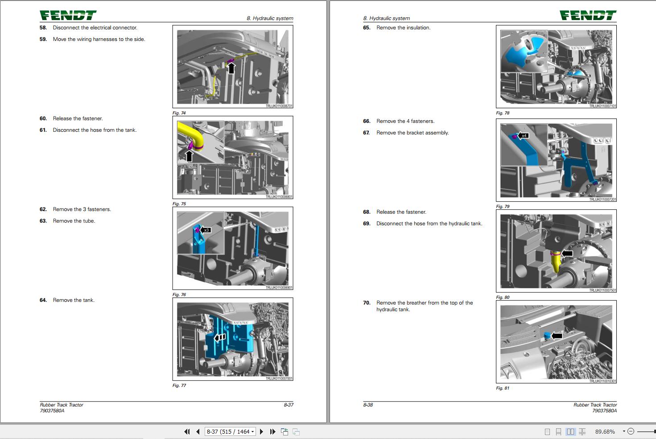Click Fig. 77 tank removal illustration
This screenshot has width=656, height=439.
point(233,339)
